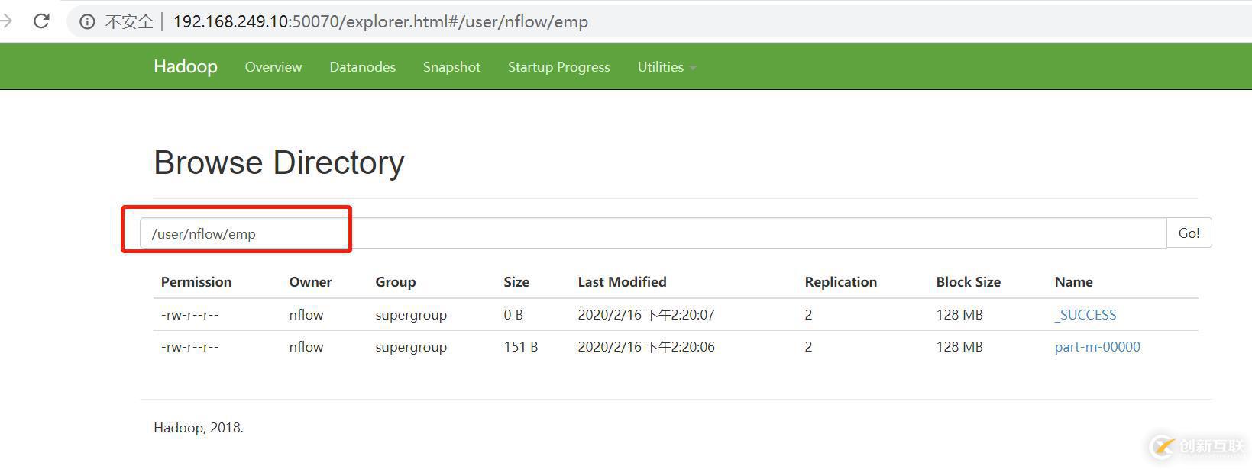This screenshot has width=1252, height=469.
Task: Click the Name column header
Action: (1073, 282)
